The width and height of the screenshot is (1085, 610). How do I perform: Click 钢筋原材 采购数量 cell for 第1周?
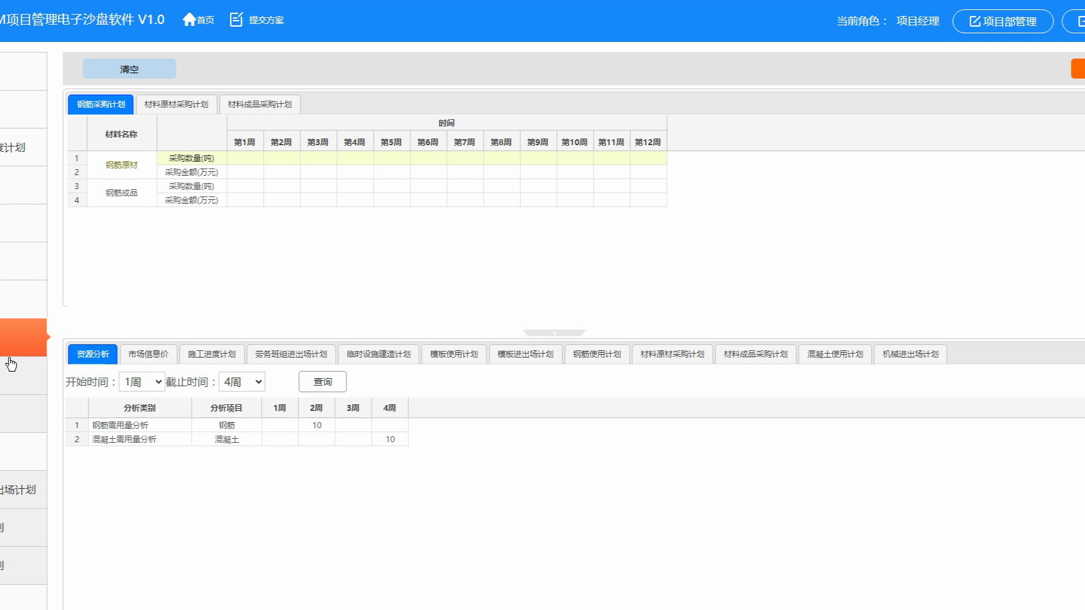(245, 158)
